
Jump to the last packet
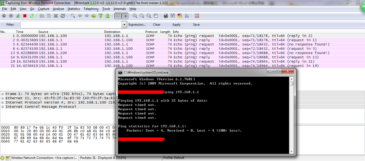pos(107,16)
